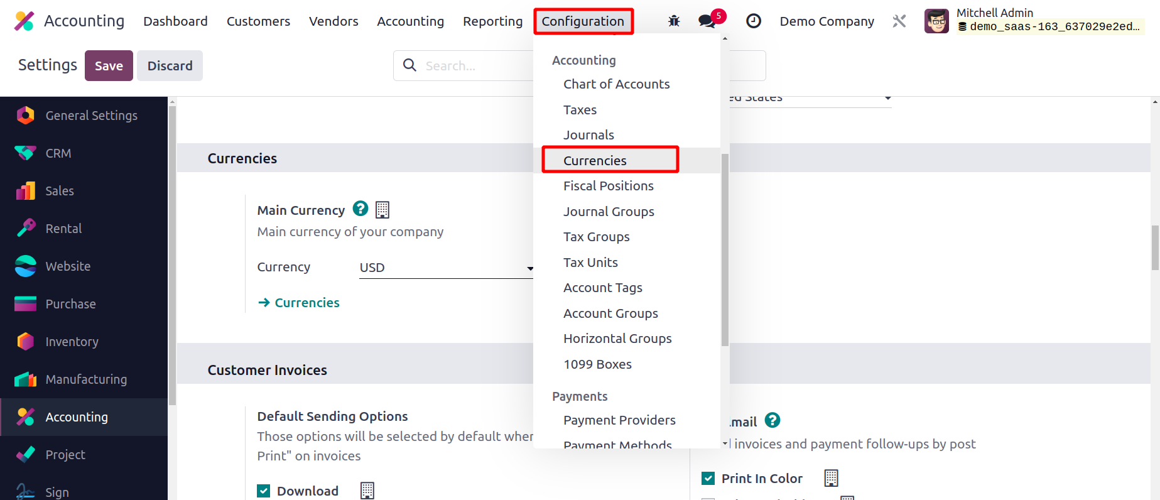Select Currencies in Configuration menu

click(595, 160)
